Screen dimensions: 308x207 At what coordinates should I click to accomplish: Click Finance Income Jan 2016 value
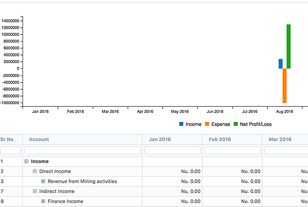pyautogui.click(x=191, y=201)
